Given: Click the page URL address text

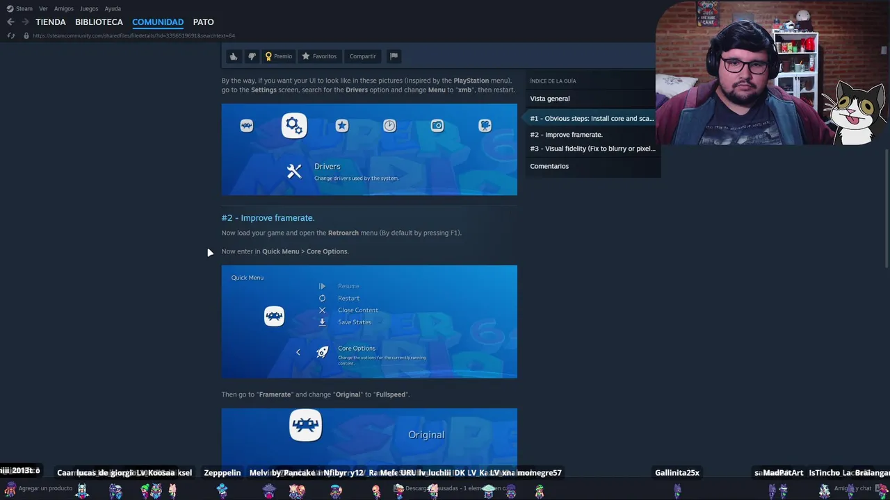Looking at the screenshot, I should click(x=133, y=35).
